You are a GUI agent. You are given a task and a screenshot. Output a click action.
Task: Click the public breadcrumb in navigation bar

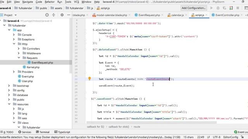41,8
